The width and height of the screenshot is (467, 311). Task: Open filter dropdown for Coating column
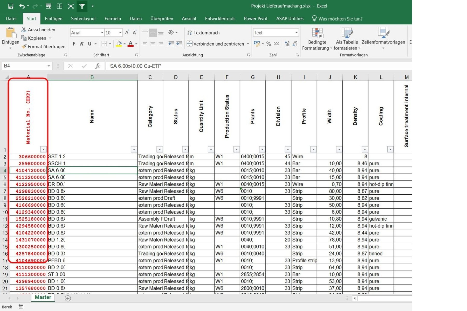(390, 149)
